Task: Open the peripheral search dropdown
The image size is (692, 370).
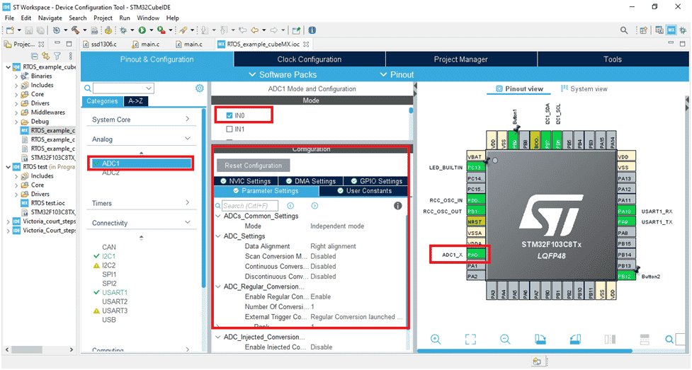Action: click(149, 88)
